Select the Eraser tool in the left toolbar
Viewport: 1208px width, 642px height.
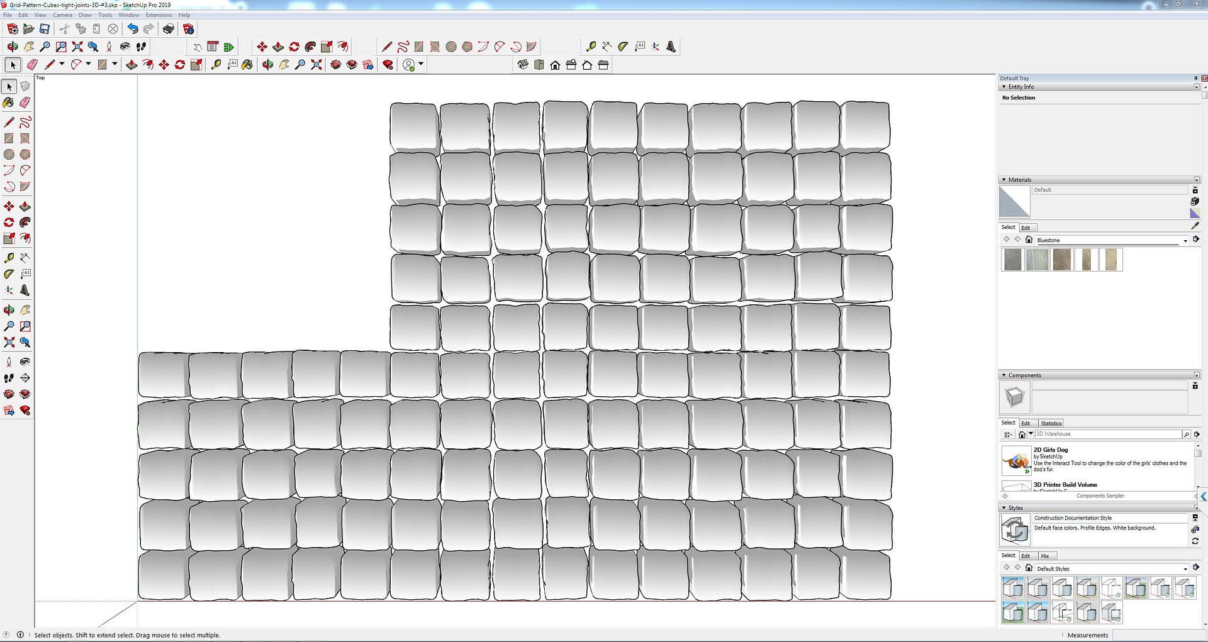25,102
